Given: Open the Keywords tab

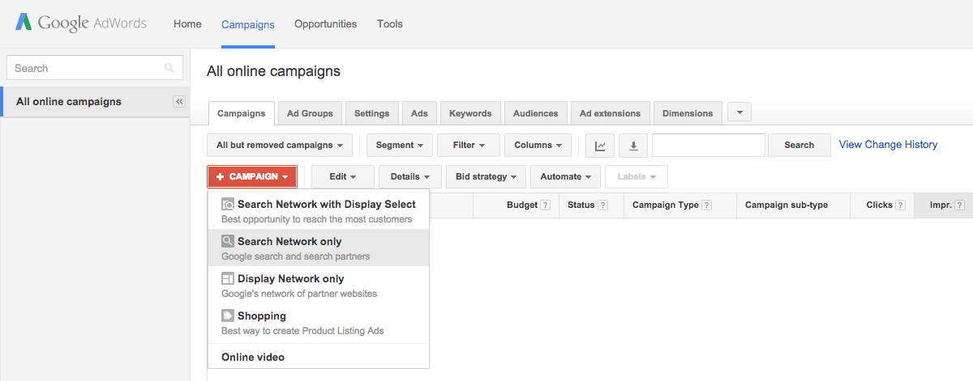Looking at the screenshot, I should coord(470,113).
